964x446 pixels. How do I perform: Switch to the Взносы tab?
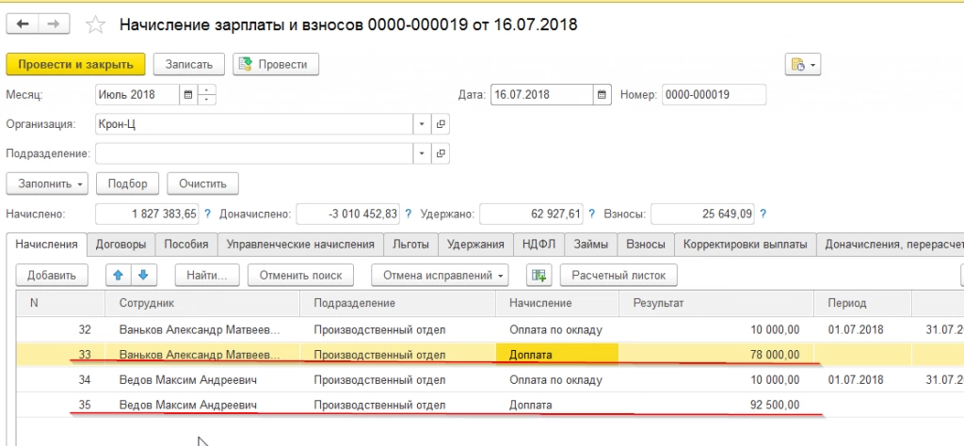tap(646, 244)
